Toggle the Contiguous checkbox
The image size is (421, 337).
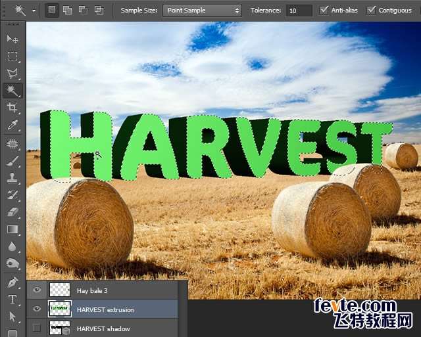coord(371,11)
